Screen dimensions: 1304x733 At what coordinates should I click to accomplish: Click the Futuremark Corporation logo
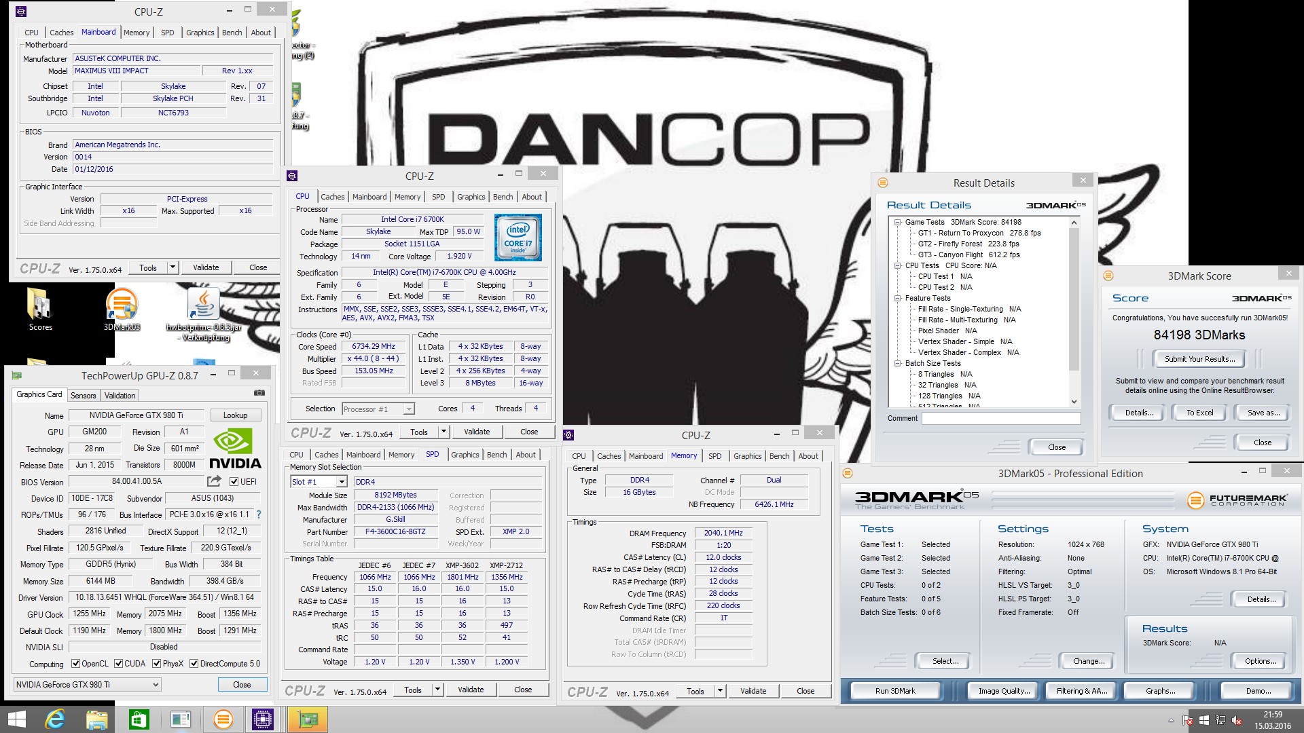point(1237,500)
